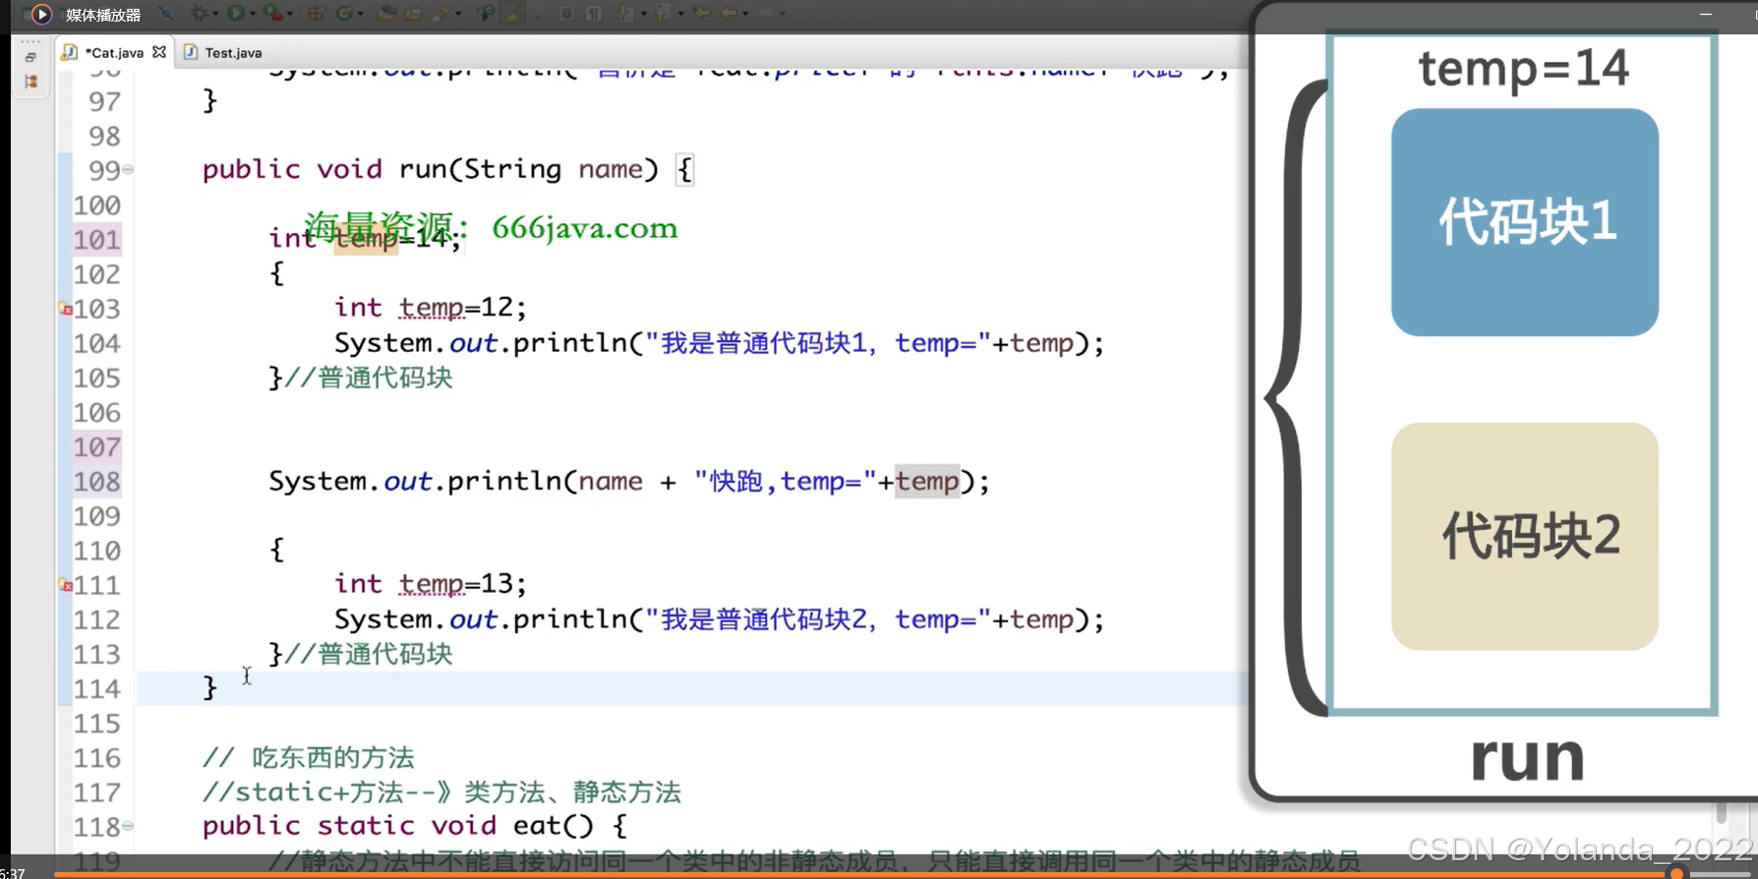The height and width of the screenshot is (879, 1758).
Task: Collapse the run method fold at line 99
Action: coord(128,170)
